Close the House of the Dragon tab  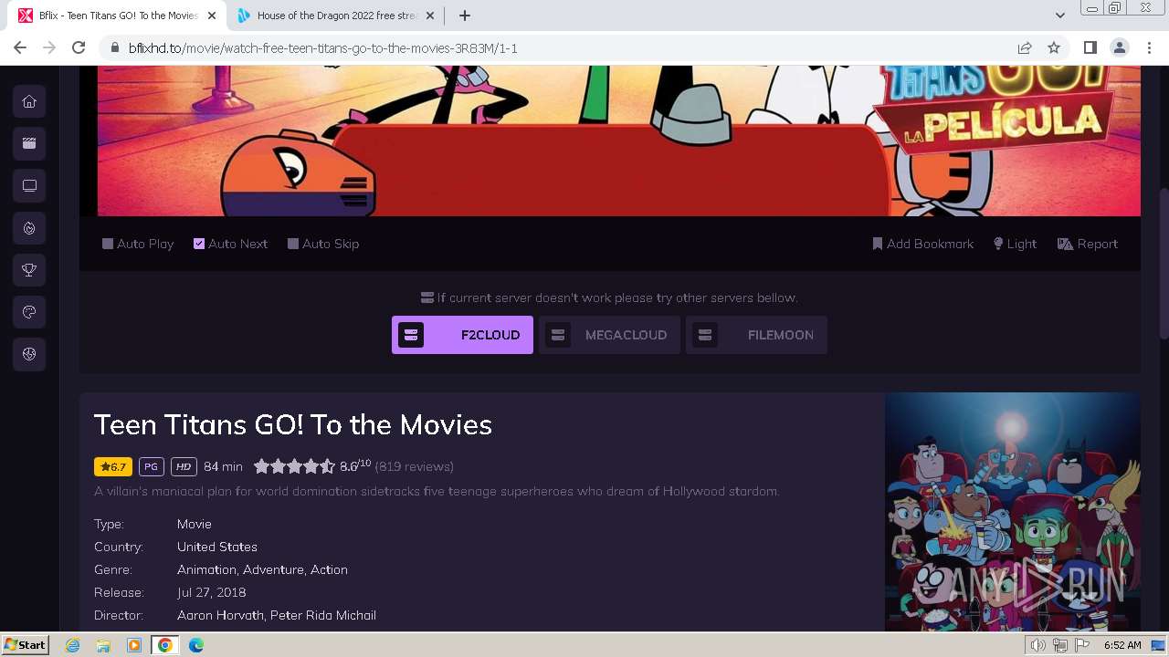pyautogui.click(x=430, y=16)
